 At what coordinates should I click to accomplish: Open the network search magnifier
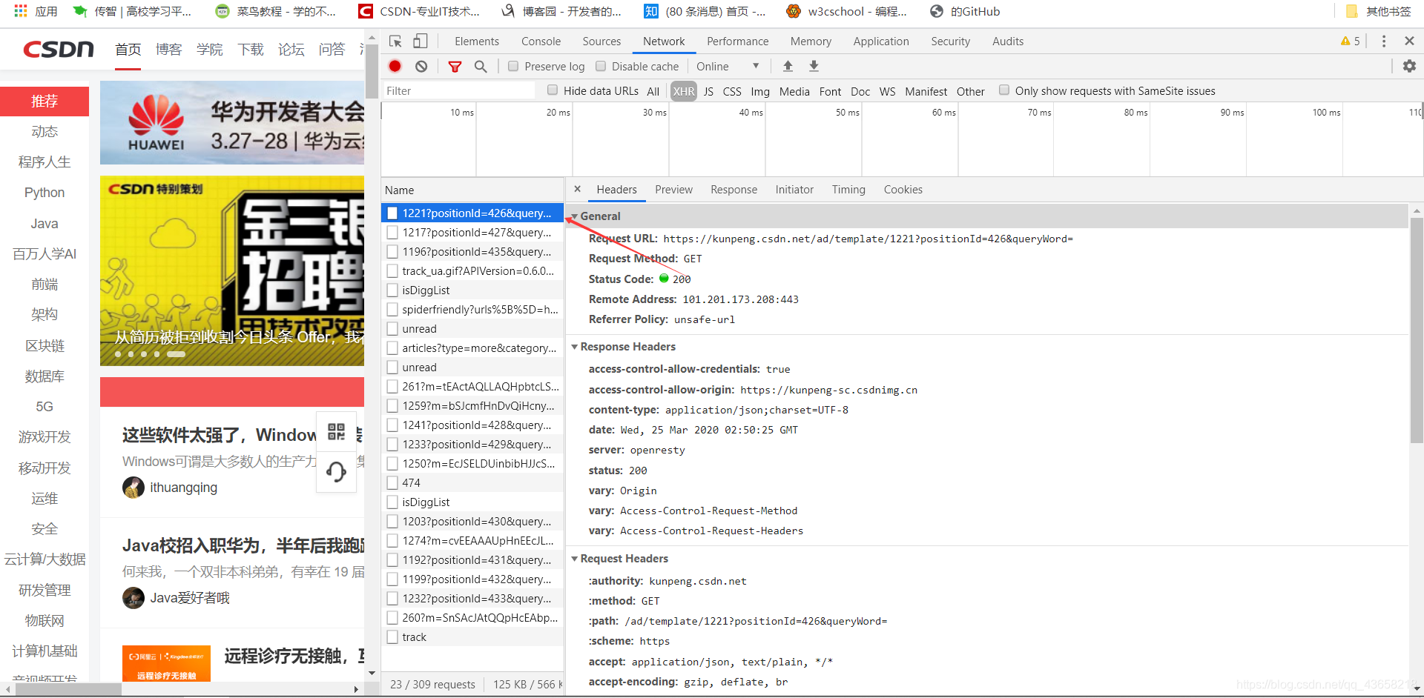click(481, 67)
